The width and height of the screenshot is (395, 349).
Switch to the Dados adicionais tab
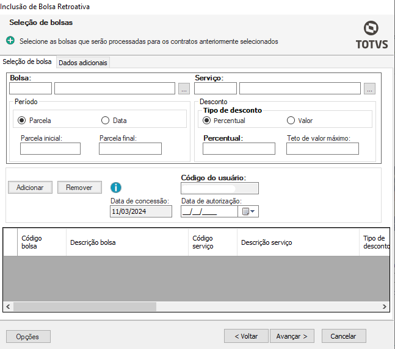[x=83, y=62]
